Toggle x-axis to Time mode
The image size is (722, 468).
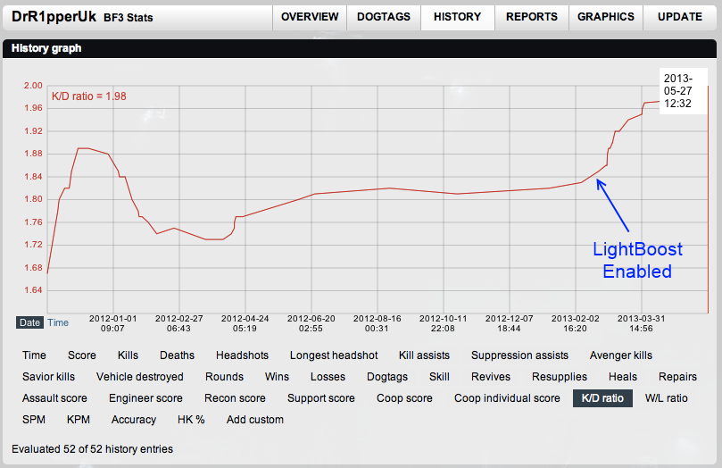coord(58,322)
